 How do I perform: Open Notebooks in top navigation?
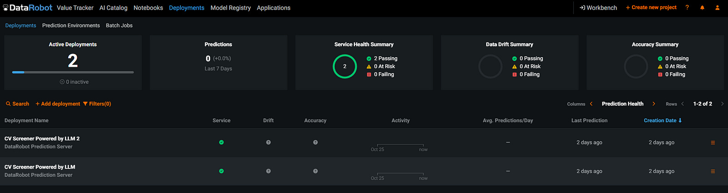(148, 8)
